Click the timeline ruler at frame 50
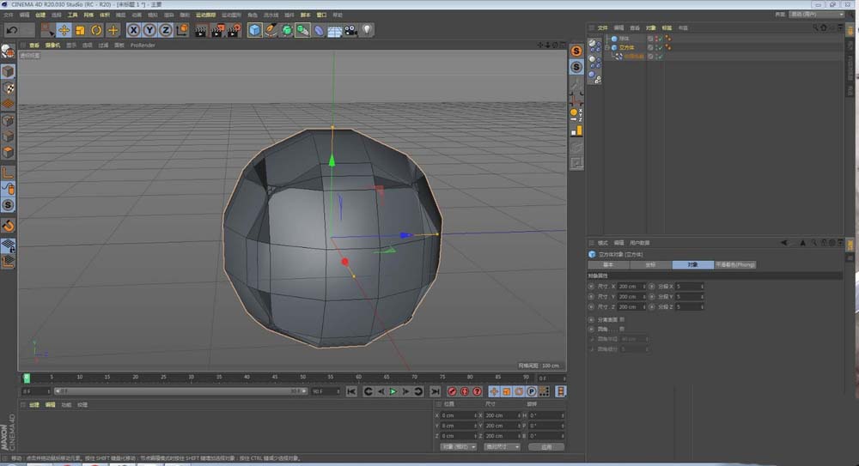 (302, 377)
